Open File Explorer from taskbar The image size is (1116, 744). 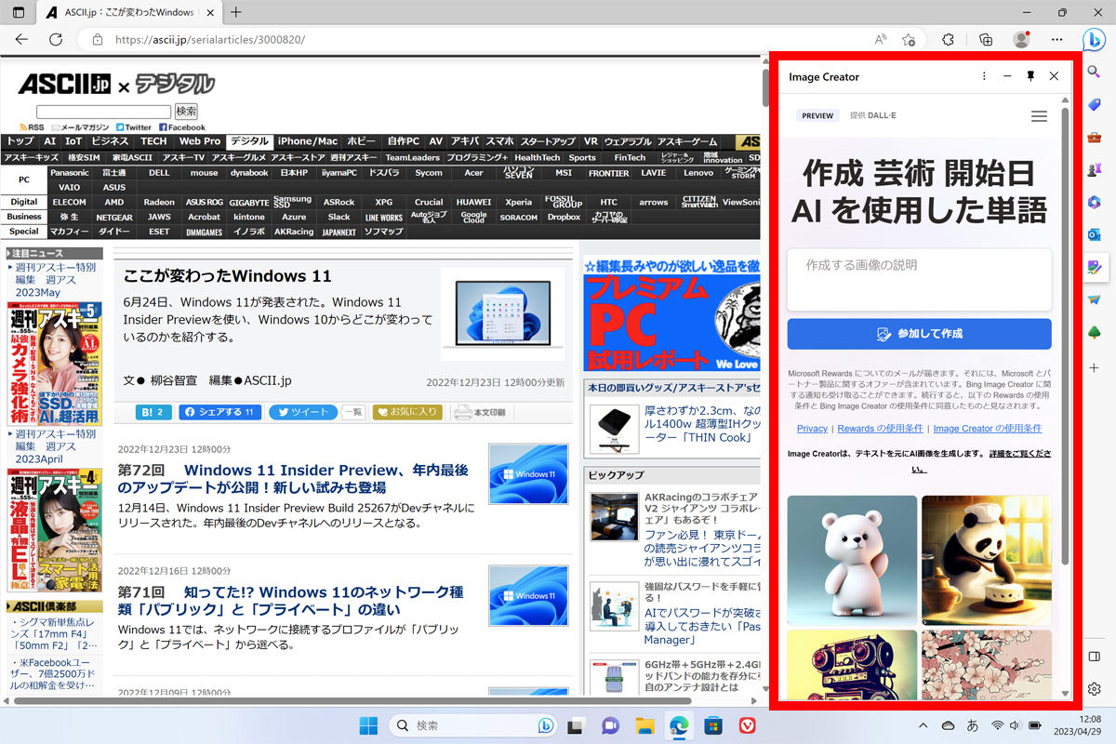644,725
